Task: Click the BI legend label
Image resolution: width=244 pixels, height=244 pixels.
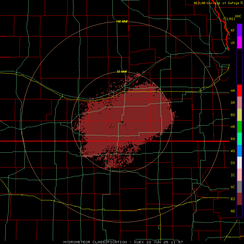Action: point(233,199)
